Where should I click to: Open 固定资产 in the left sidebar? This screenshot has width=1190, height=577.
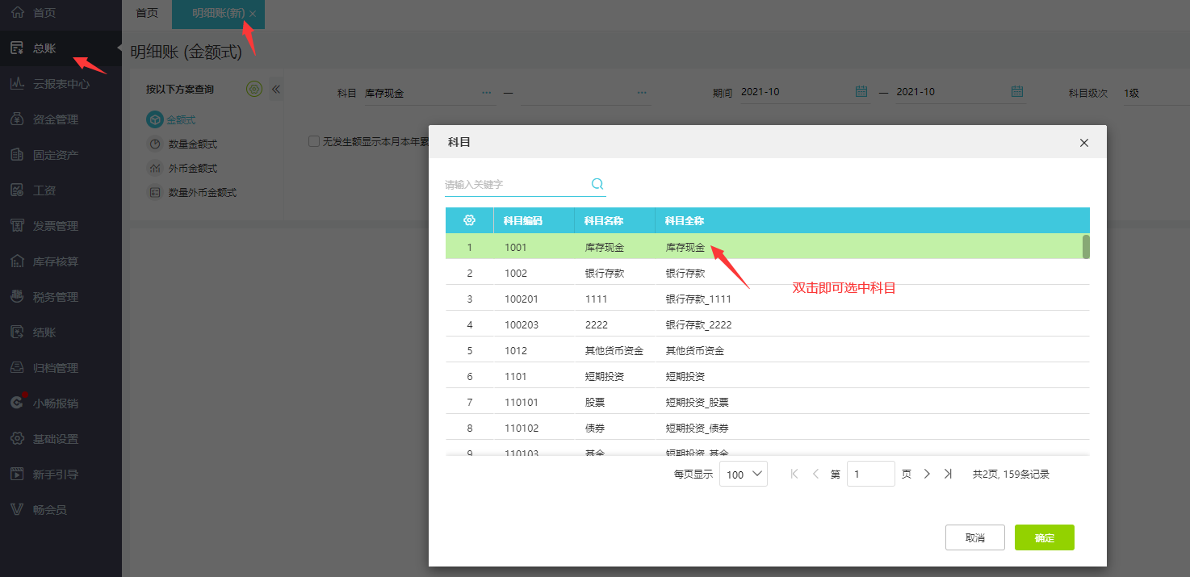coord(56,155)
